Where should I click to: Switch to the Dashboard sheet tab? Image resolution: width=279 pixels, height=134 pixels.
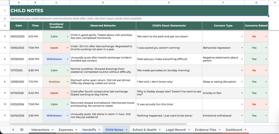(x=234, y=130)
